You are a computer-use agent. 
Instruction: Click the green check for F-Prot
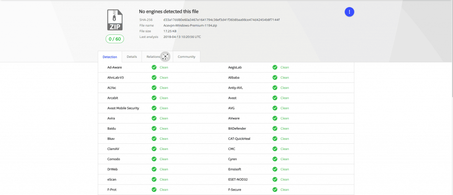point(154,190)
